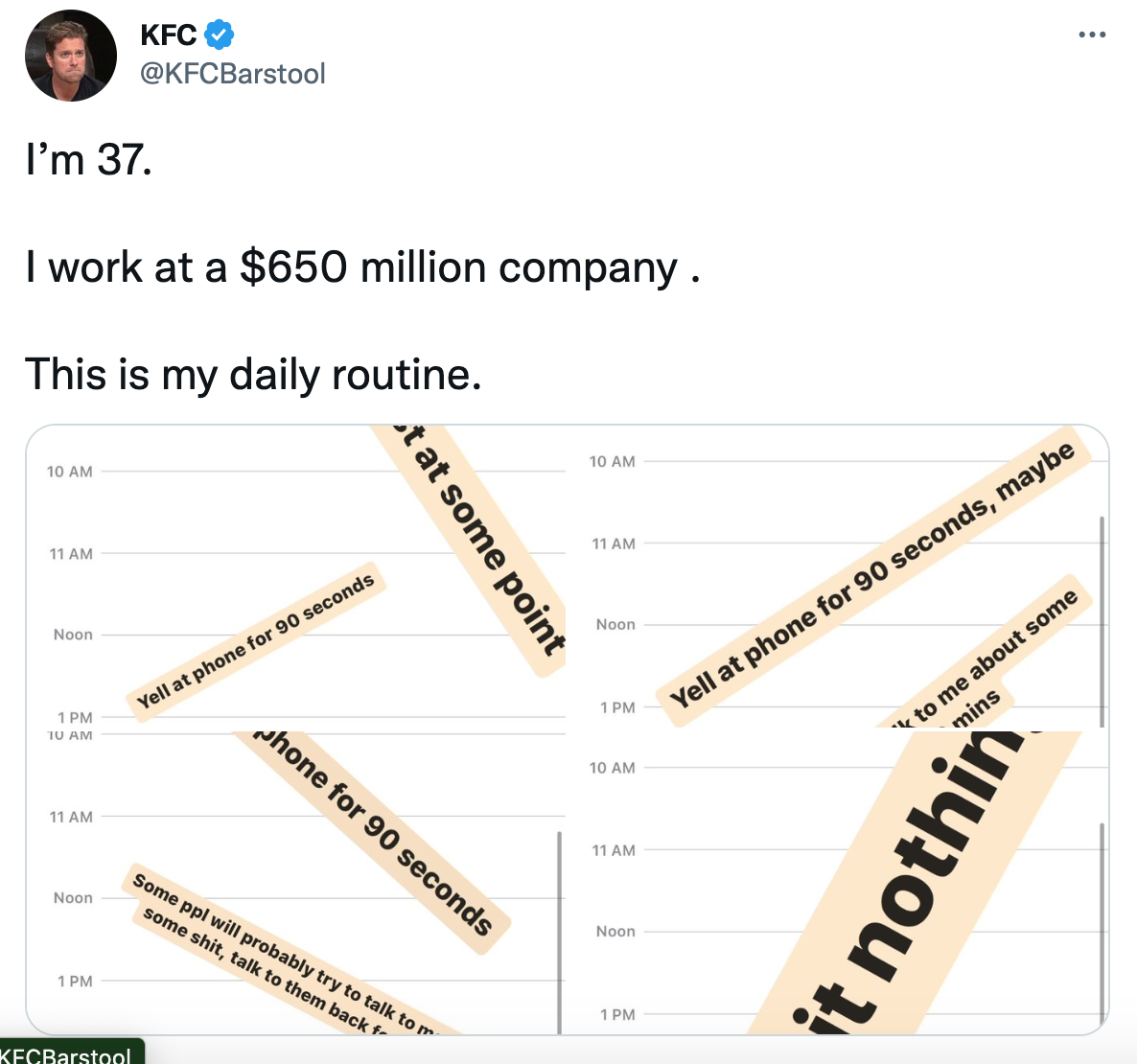Screen dimensions: 1137x1064
Task: Click the KFC profile avatar photo
Action: click(70, 57)
